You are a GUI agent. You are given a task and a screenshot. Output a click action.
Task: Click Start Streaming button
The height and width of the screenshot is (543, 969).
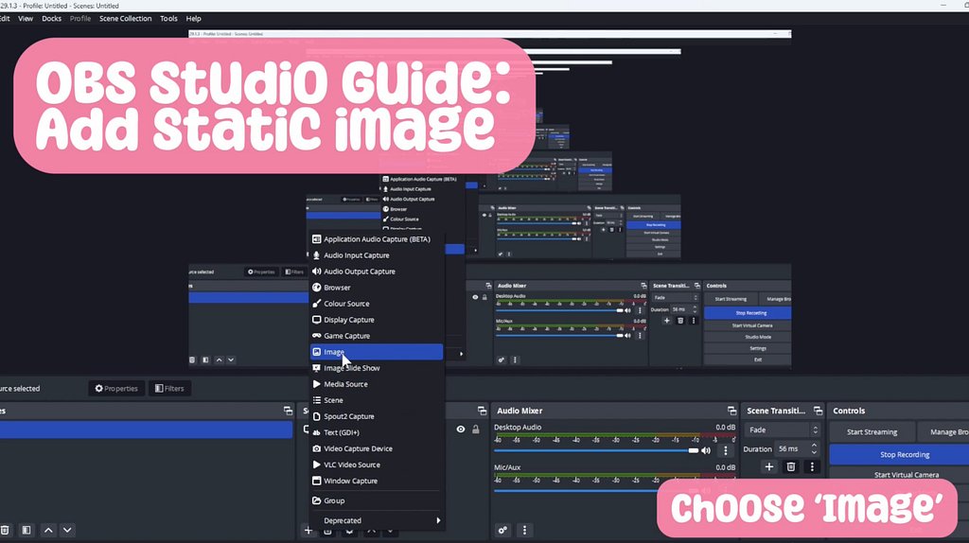(872, 432)
